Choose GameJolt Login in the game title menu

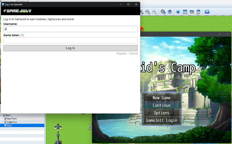pos(162,120)
